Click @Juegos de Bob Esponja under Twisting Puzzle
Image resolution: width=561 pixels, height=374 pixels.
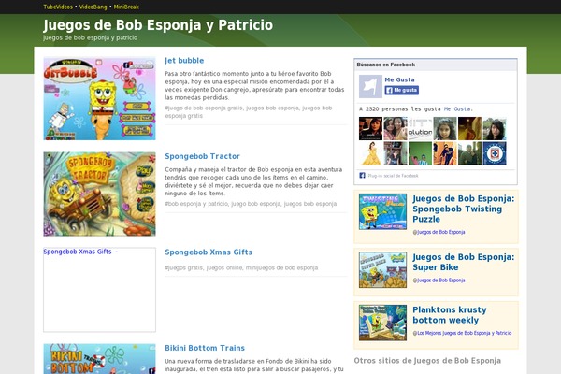[x=440, y=232]
